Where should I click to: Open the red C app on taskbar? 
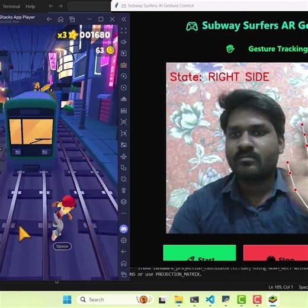point(257,300)
